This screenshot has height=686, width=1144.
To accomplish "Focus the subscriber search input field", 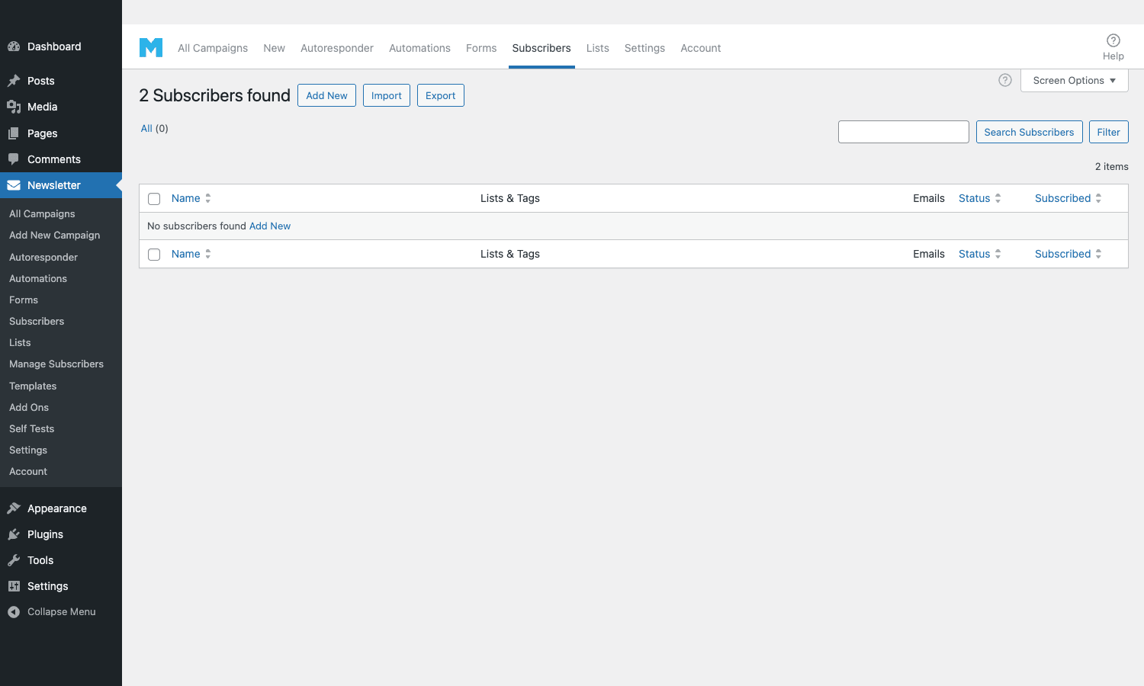I will [904, 132].
